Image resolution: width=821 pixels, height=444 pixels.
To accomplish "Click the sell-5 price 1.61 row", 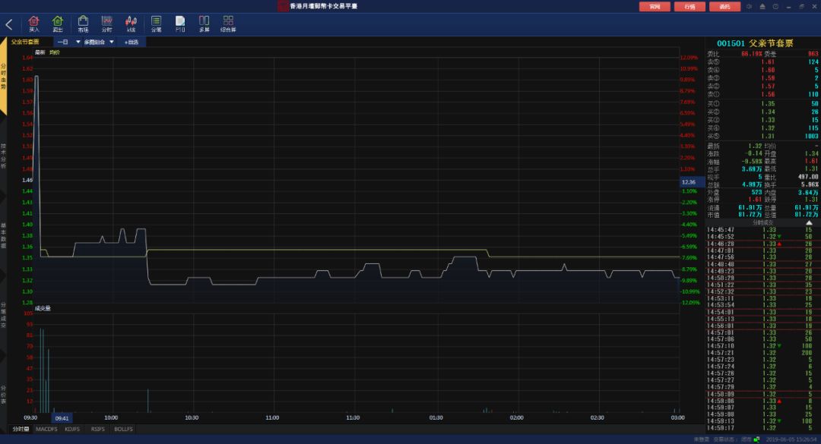I will 762,61.
